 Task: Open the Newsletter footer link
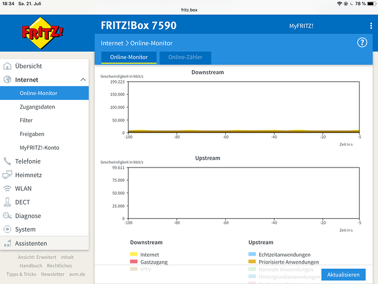(53, 274)
